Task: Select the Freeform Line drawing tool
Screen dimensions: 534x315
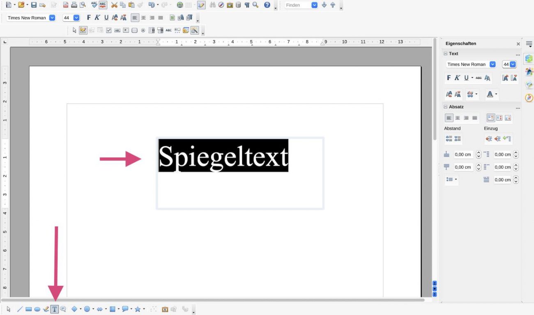Action: coord(46,309)
